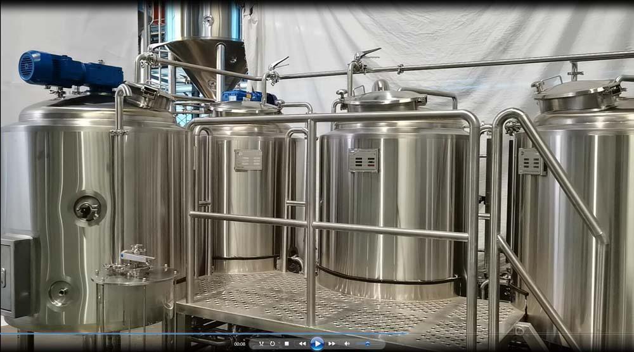This screenshot has width=634, height=352.
Task: Click the control bar gap between time and shuffle
Action: (251, 344)
